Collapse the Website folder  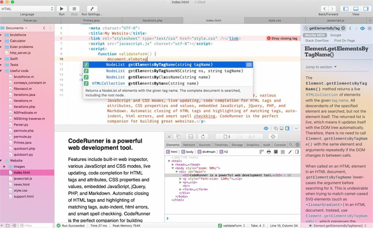[x=1, y=161]
